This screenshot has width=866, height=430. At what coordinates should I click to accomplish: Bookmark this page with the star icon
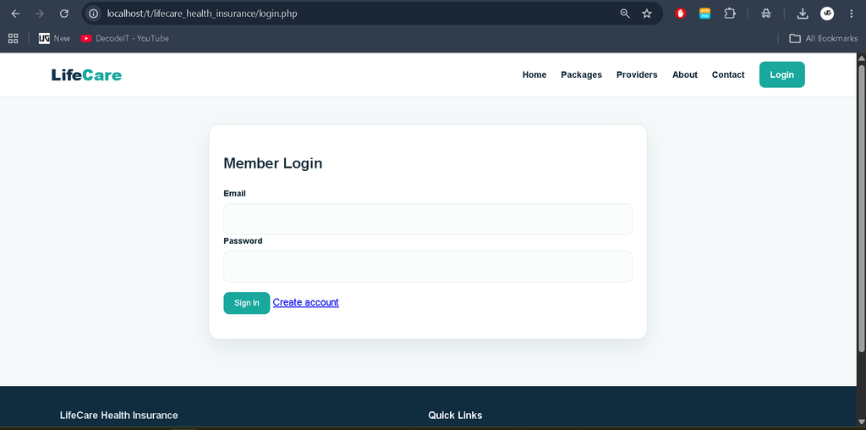click(647, 14)
